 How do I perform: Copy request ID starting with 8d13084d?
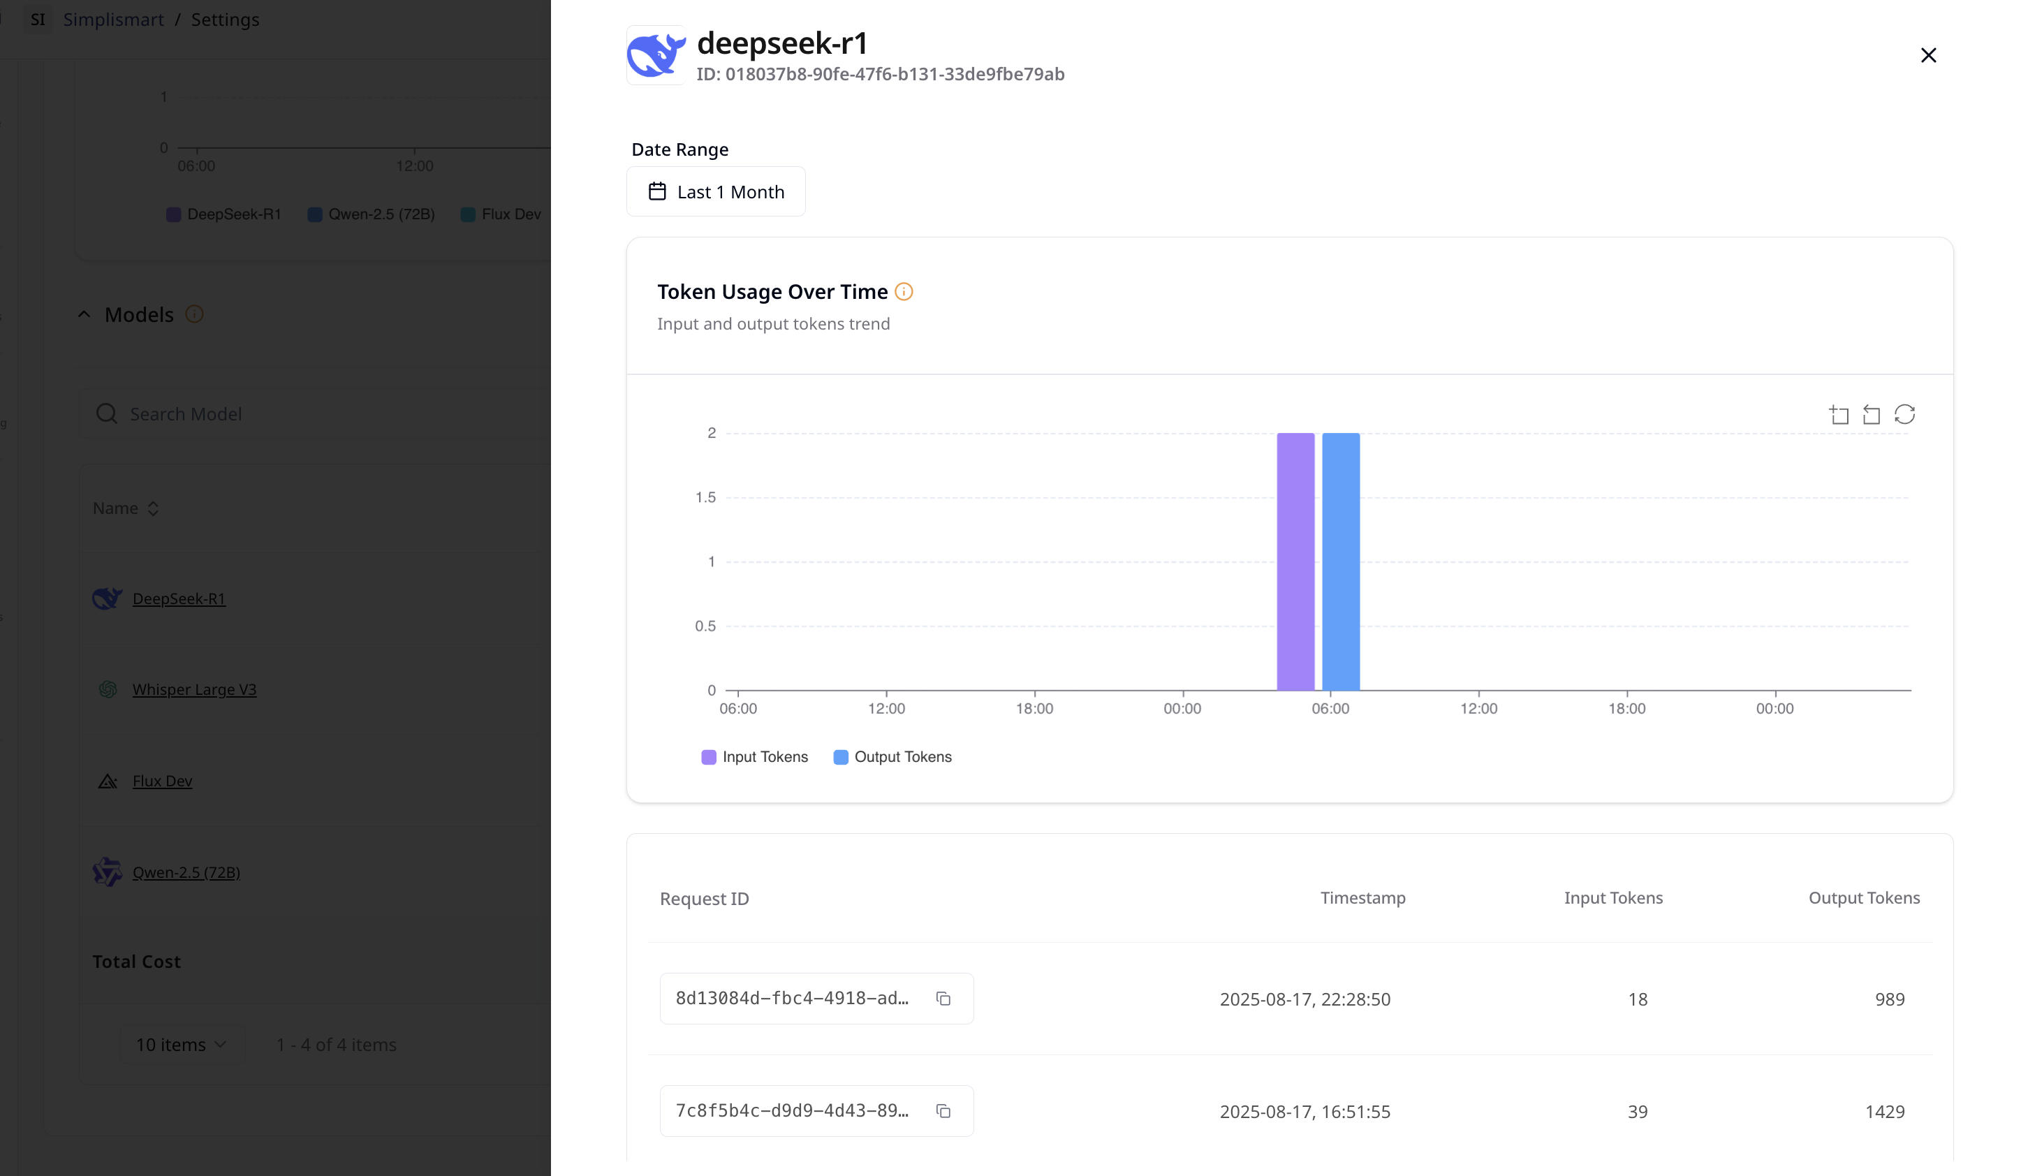943,999
